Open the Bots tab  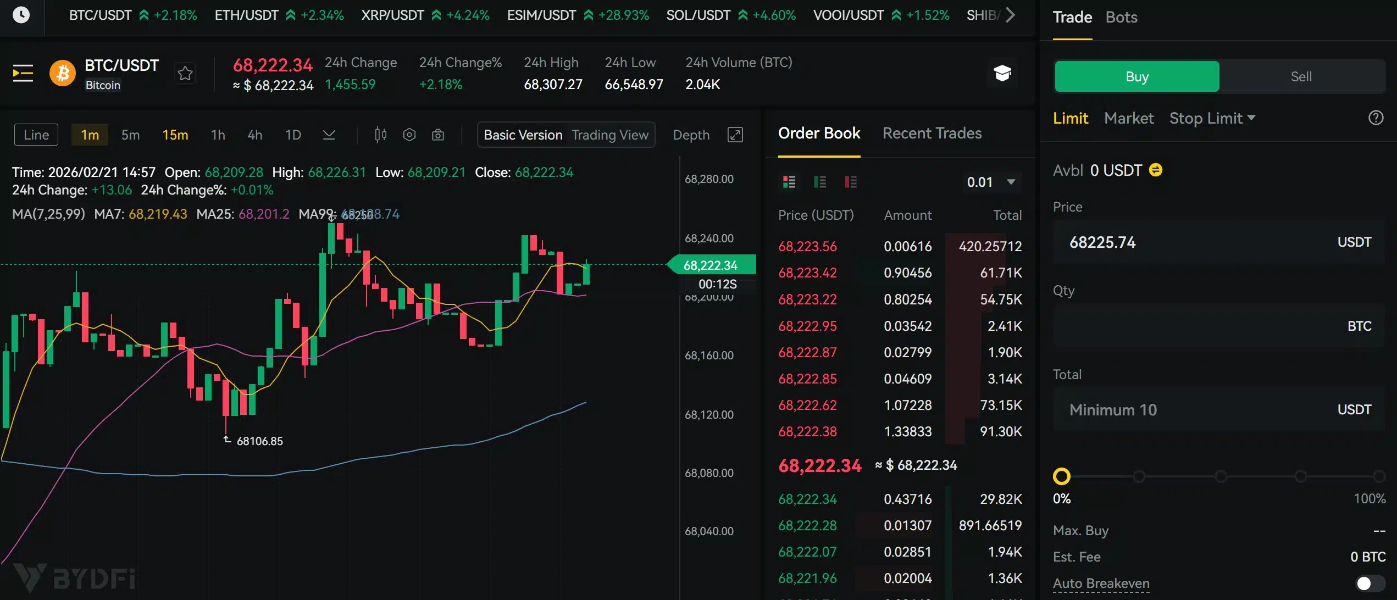(x=1121, y=17)
